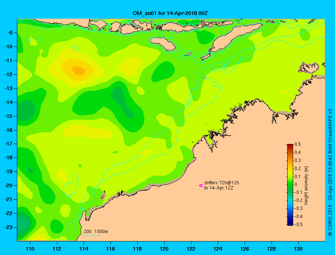Click the colorbar tick label "0.2"
The image size is (335, 255).
pos(298,169)
